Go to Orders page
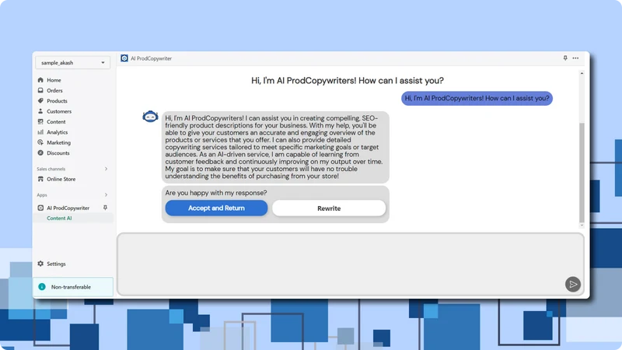 pos(54,90)
